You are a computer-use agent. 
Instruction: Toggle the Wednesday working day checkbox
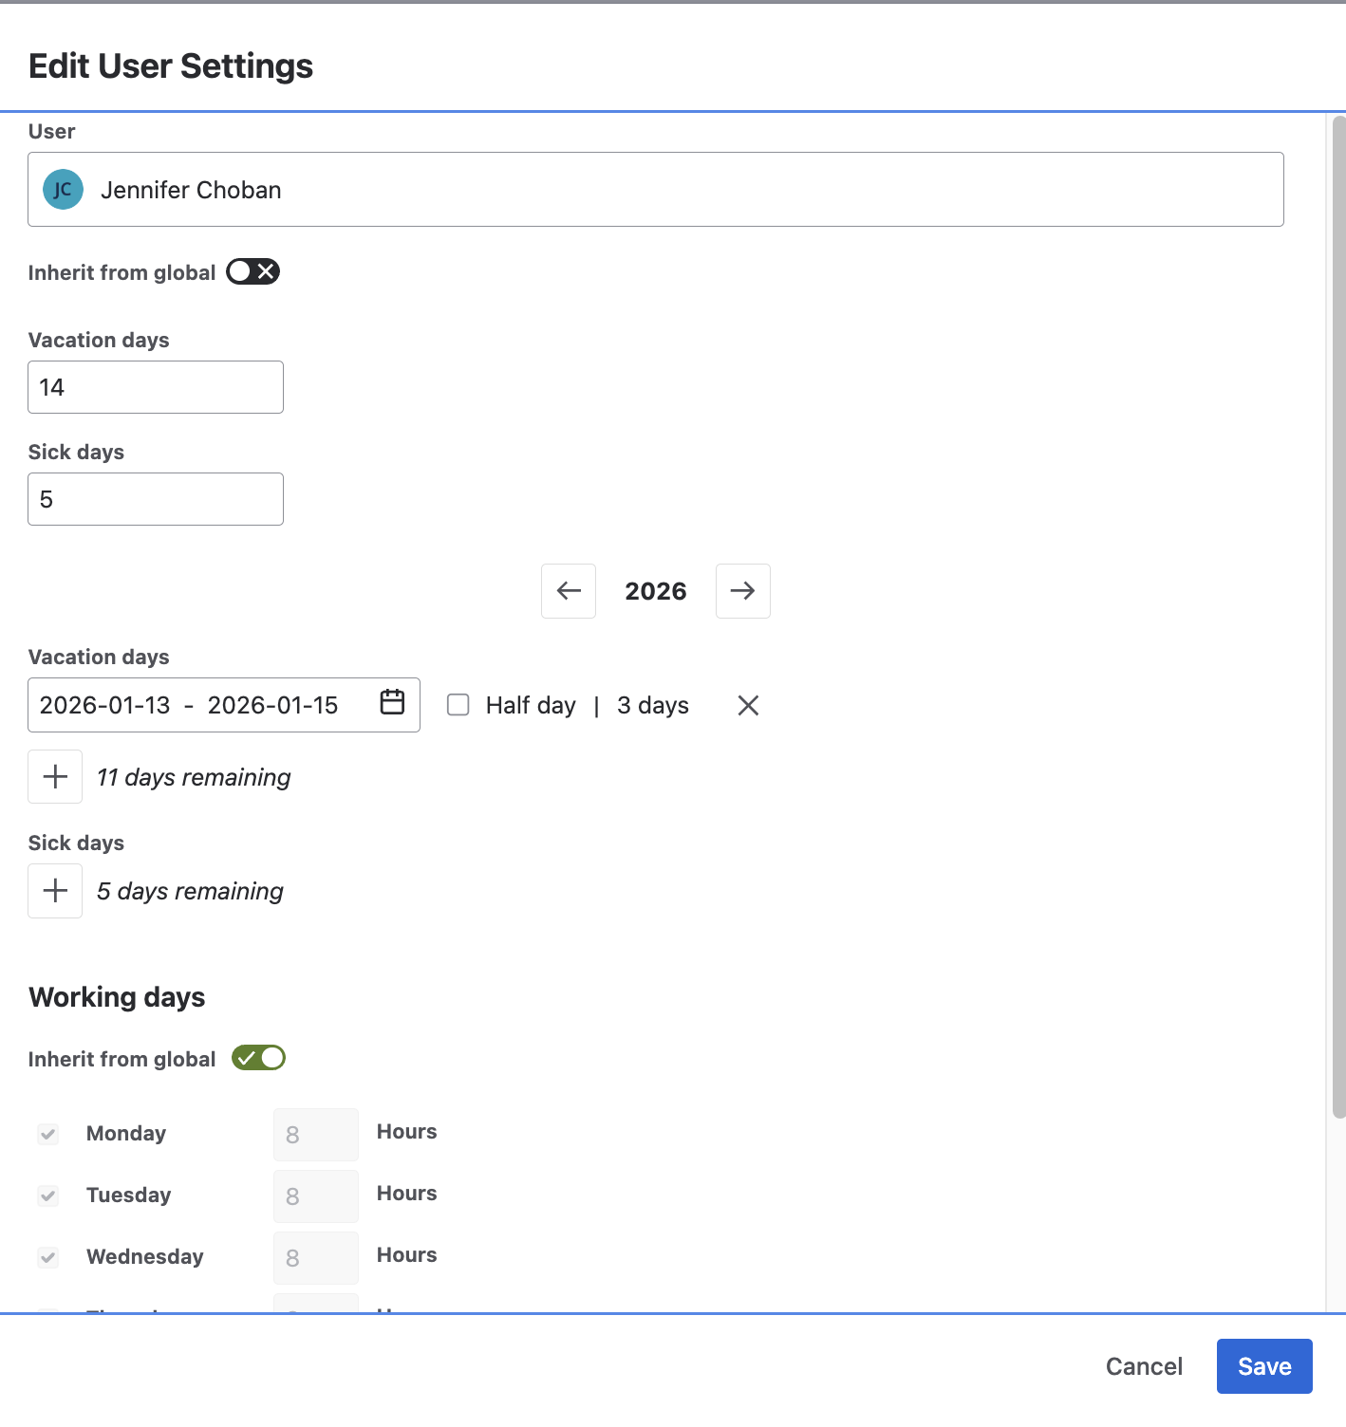coord(48,1257)
